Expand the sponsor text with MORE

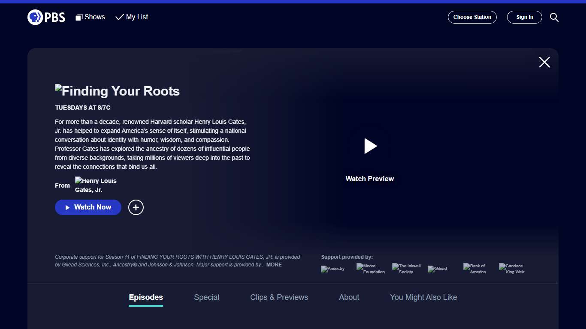tap(274, 264)
